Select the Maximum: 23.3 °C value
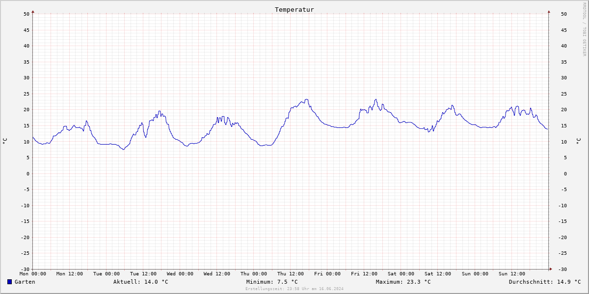Screen dimensions: 589x294 (403, 282)
